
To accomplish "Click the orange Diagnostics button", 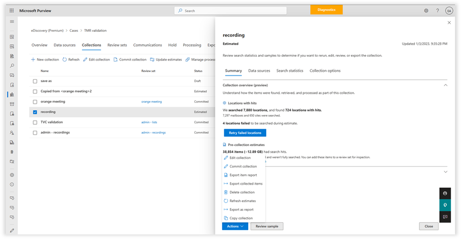I will (326, 10).
